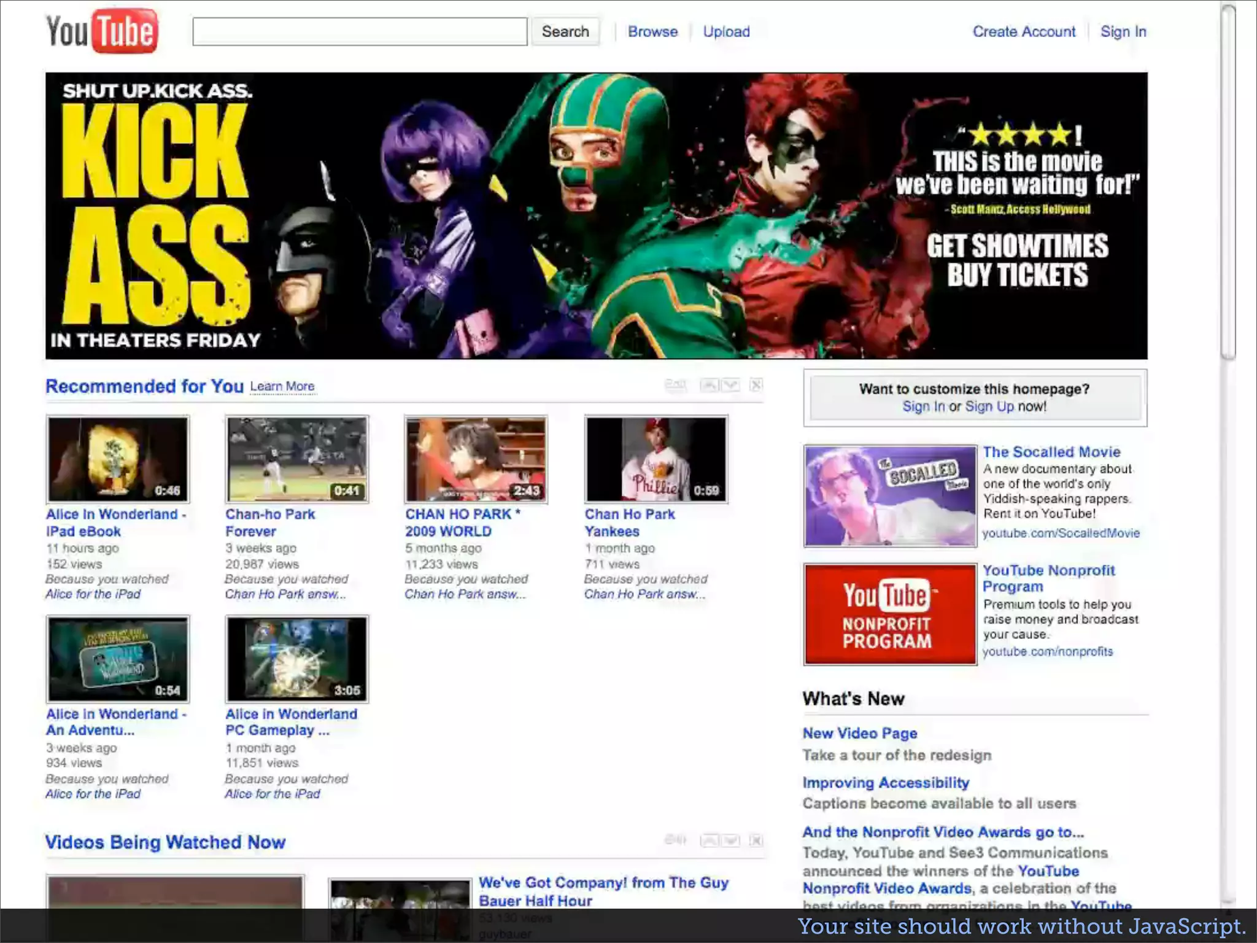Remove the Recommended for You section
Image resolution: width=1257 pixels, height=943 pixels.
pos(756,385)
